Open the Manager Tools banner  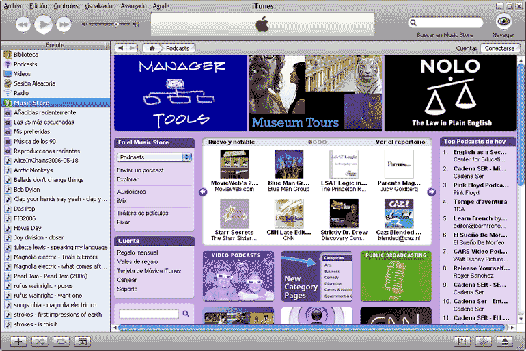coord(180,93)
